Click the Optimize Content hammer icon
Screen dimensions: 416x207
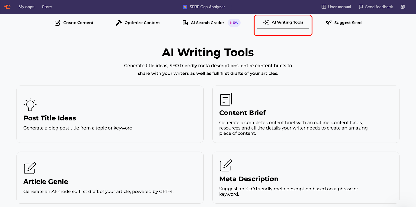pos(119,23)
